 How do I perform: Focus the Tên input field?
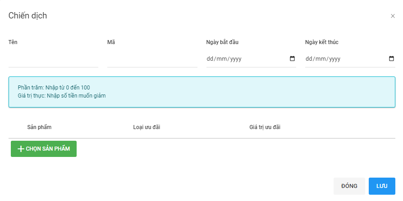pyautogui.click(x=53, y=59)
